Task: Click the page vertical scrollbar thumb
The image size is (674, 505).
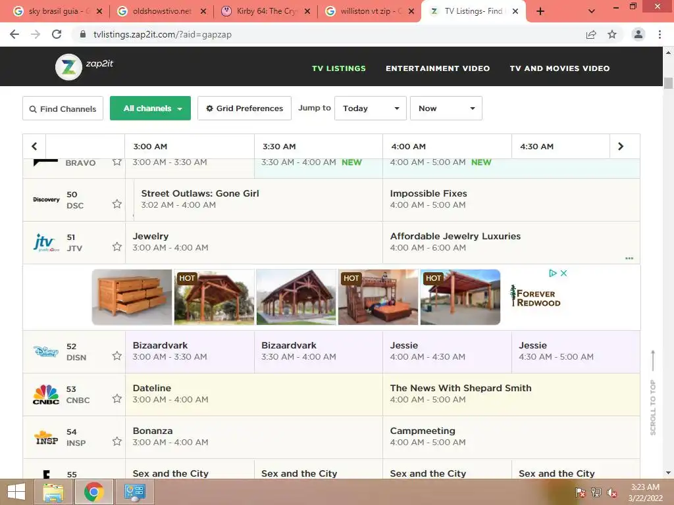Action: click(x=668, y=83)
